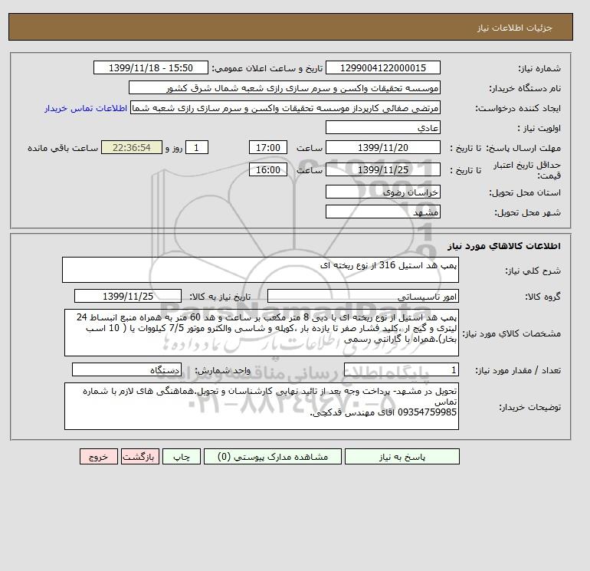Click the جزئیات اطلاعات نیاز header title

[514, 28]
